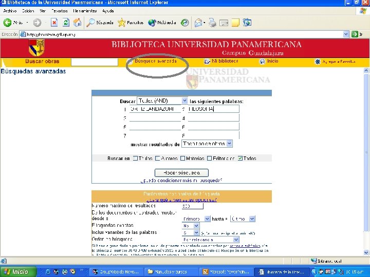
Task: Open the Incluir variantes de las palabras dropdown
Action: point(191,233)
